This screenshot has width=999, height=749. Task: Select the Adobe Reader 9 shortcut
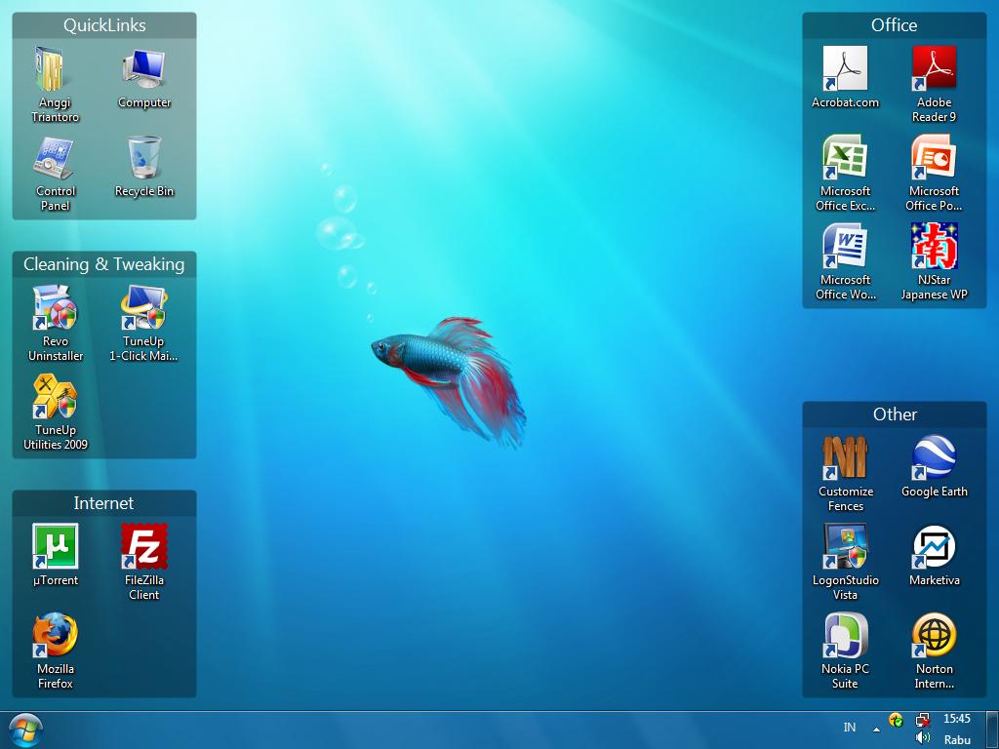(934, 69)
